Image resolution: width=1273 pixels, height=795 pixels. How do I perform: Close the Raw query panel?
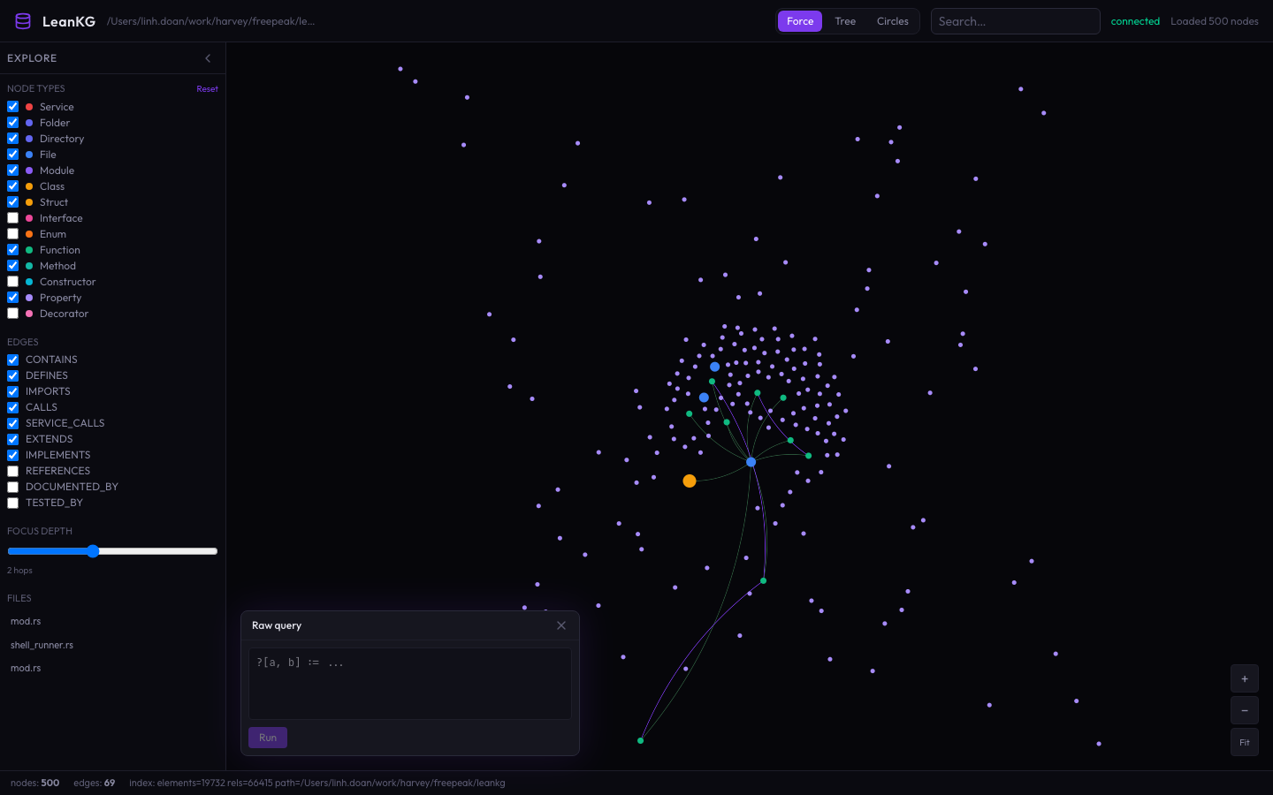pos(561,625)
